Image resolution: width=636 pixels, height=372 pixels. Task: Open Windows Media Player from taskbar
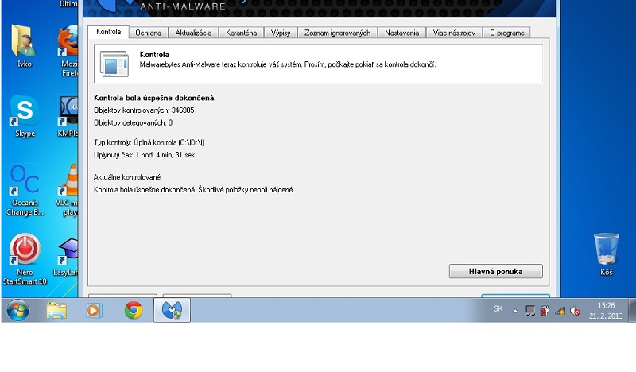(x=95, y=311)
